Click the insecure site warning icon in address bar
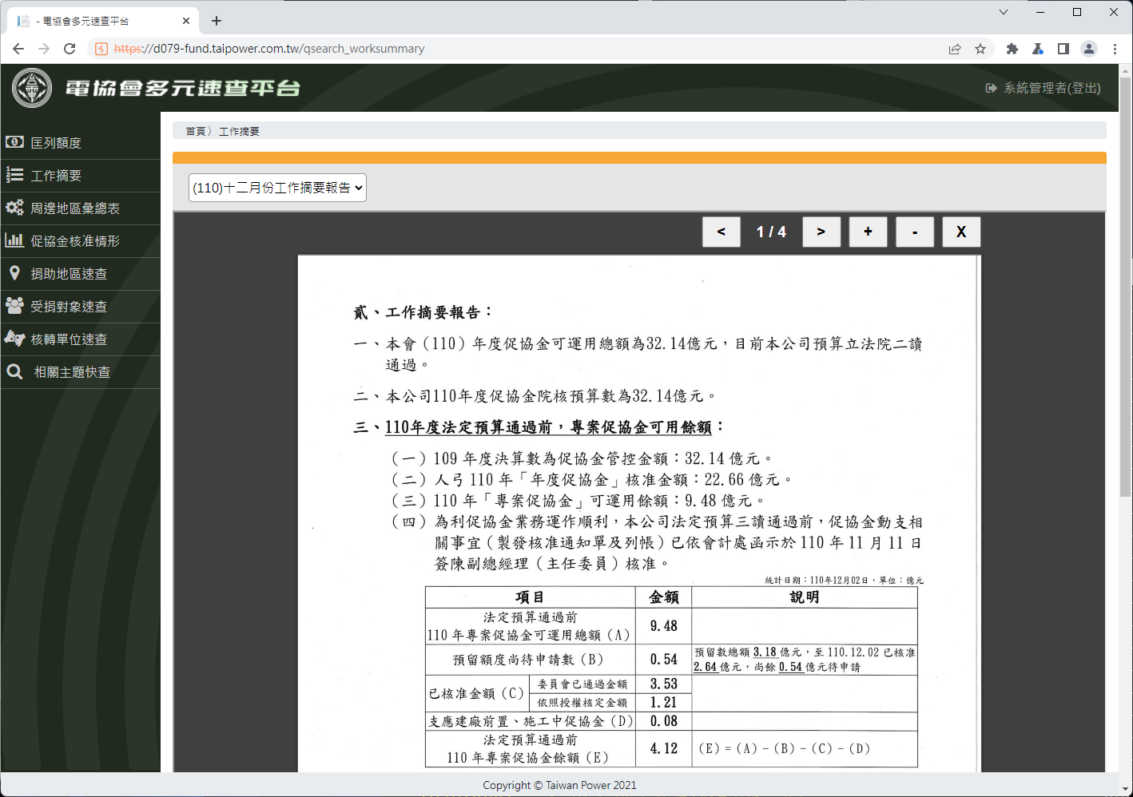The width and height of the screenshot is (1133, 797). (101, 49)
